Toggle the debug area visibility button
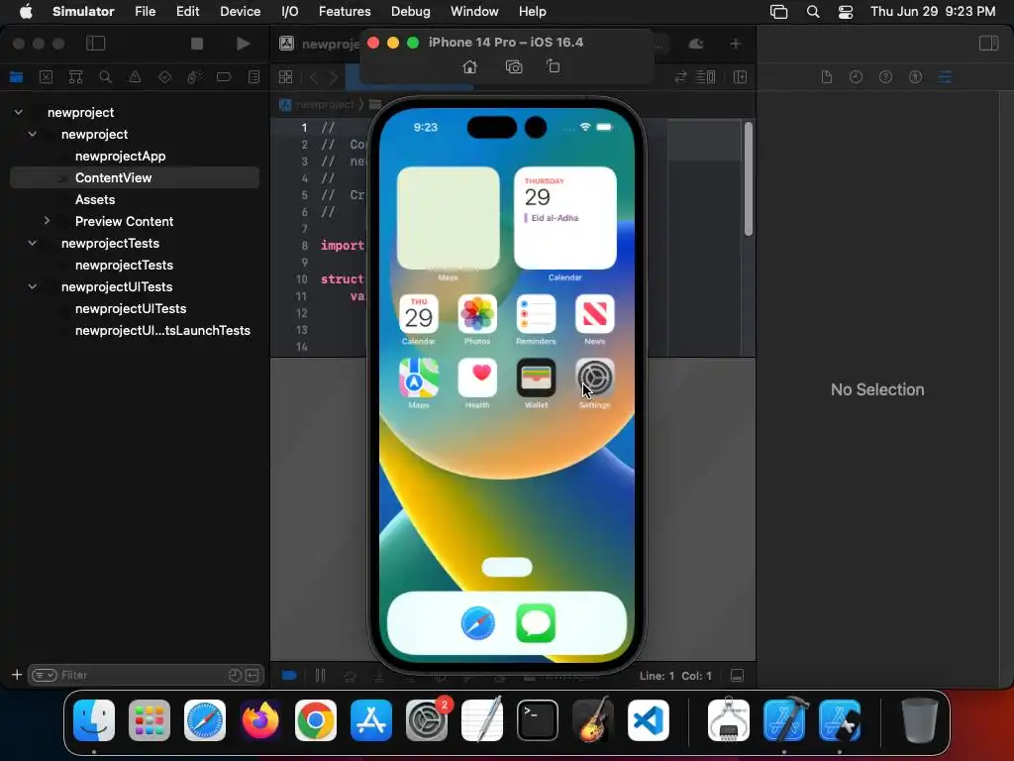Viewport: 1014px width, 761px height. pos(737,676)
